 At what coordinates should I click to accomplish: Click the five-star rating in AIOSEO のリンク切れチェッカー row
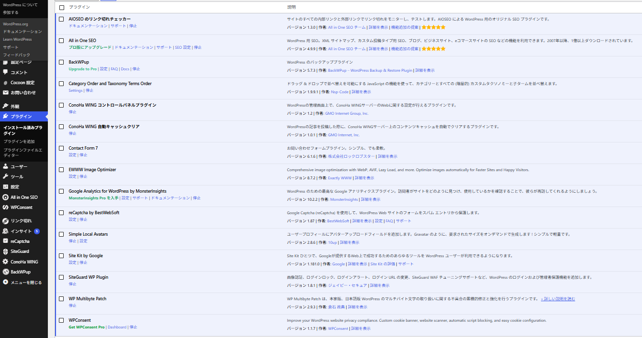click(433, 27)
